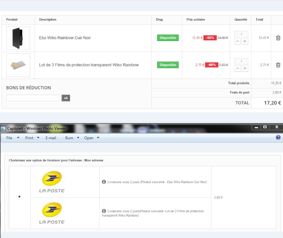This screenshot has width=283, height=238.
Task: Click the Quantité column header
Action: coord(241,20)
